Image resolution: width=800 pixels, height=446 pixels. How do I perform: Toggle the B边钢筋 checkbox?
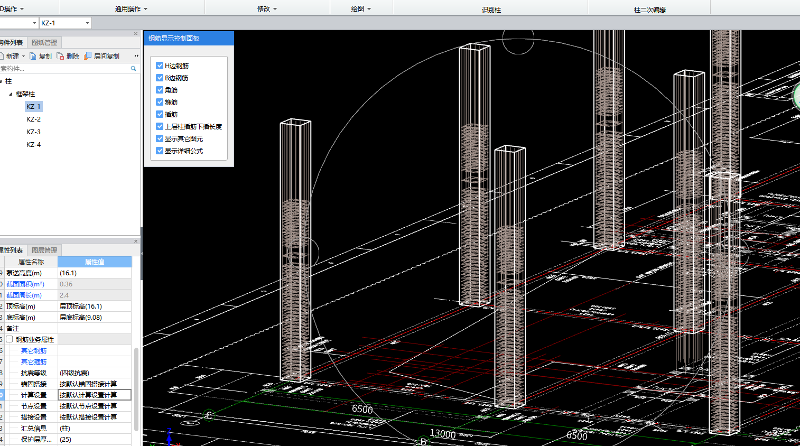coord(160,78)
